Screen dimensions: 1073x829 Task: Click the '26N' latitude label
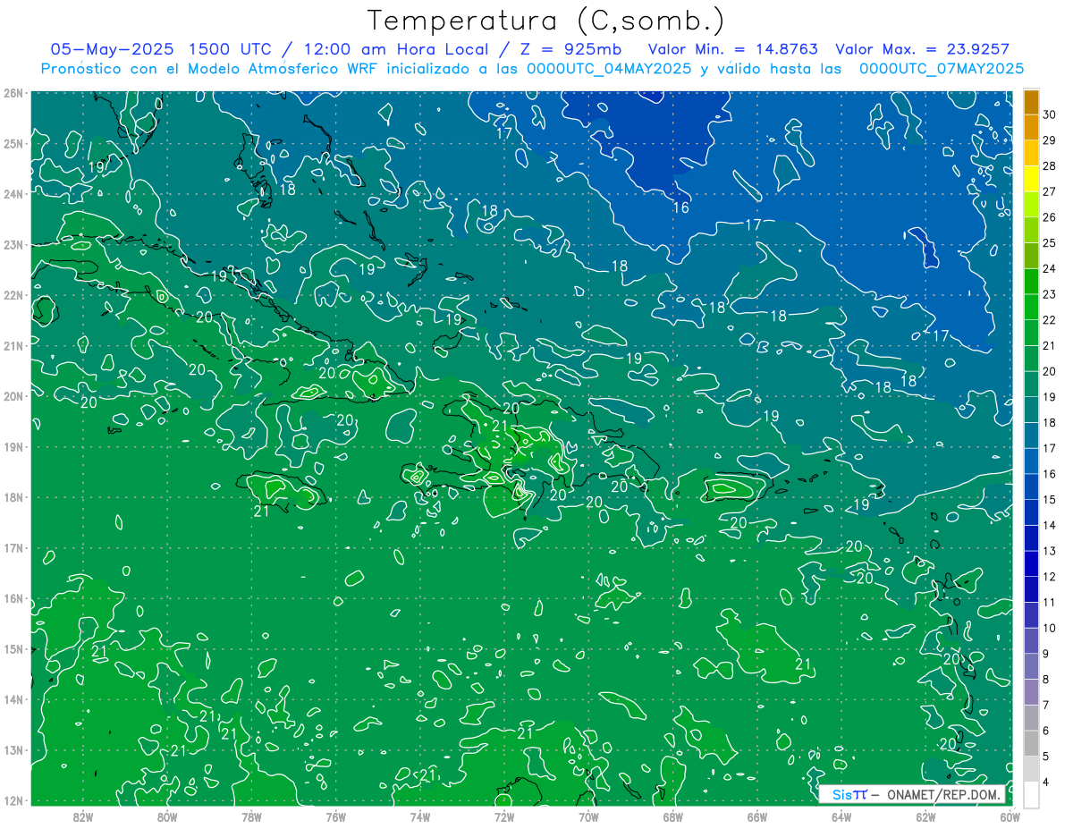click(x=13, y=92)
